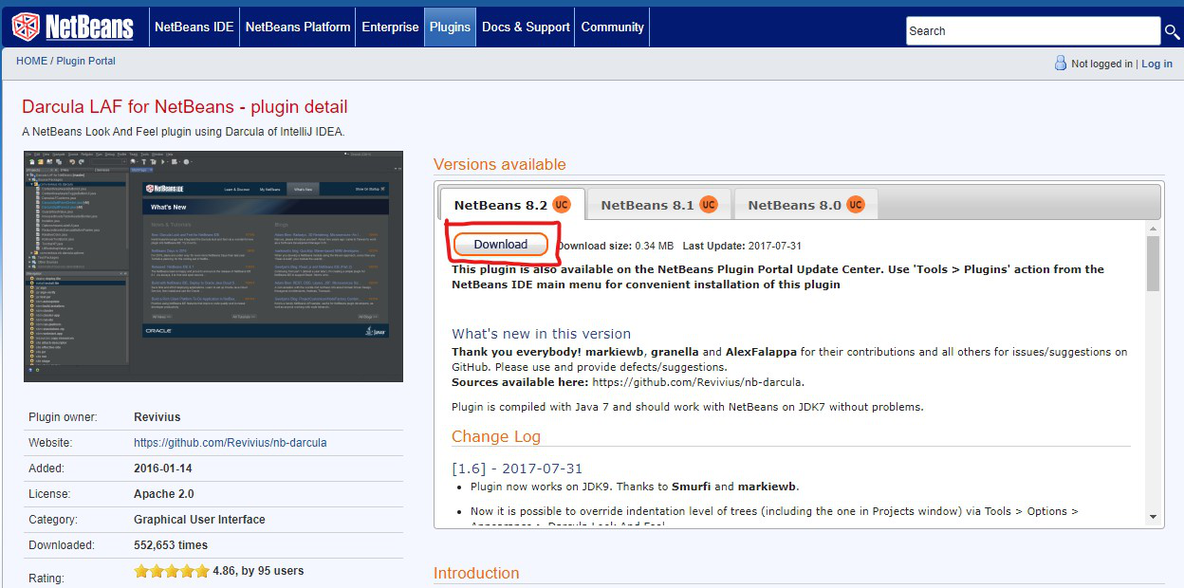The image size is (1184, 588).
Task: Open the plugin screenshot thumbnail
Action: click(x=213, y=266)
